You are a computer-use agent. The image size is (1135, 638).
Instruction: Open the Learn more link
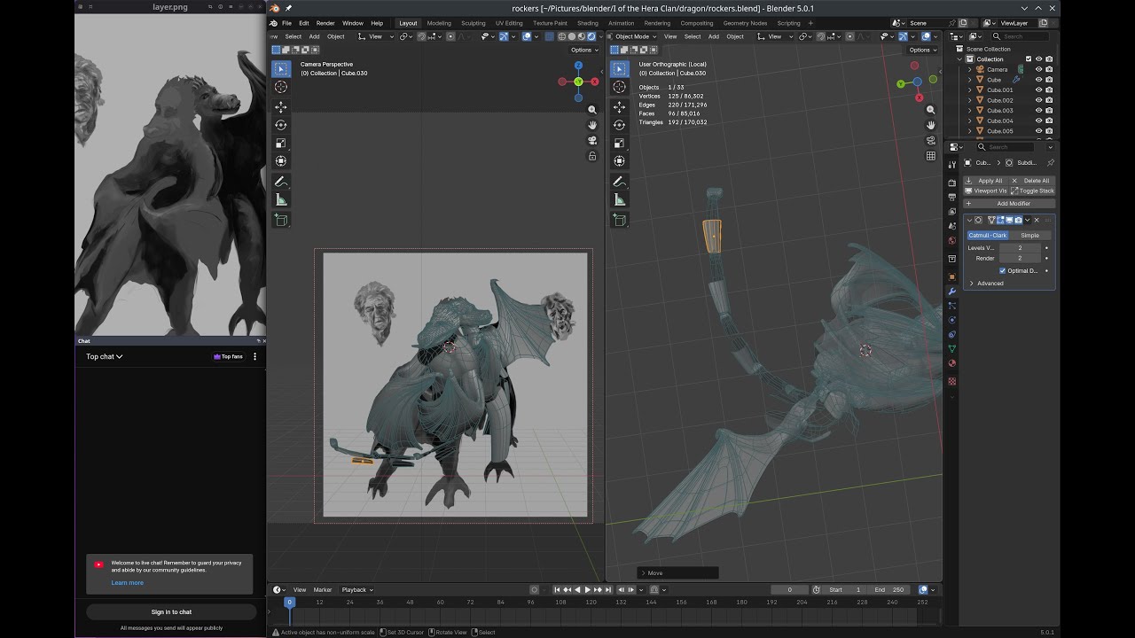click(127, 583)
